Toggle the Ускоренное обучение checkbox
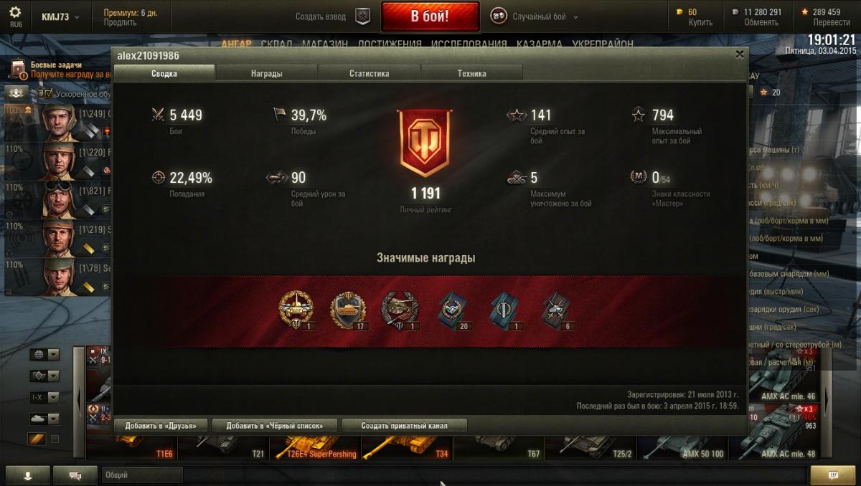 (49, 93)
